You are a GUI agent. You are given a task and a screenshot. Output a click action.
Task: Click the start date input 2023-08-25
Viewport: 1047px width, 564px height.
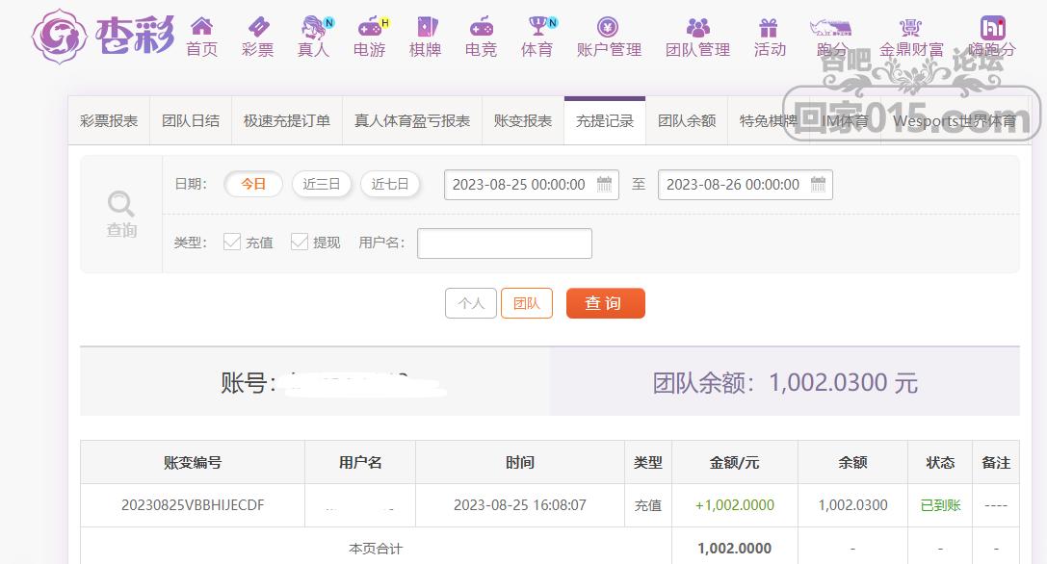[x=532, y=185]
